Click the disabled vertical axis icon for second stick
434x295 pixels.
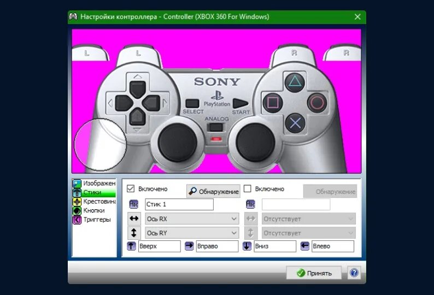tap(251, 233)
